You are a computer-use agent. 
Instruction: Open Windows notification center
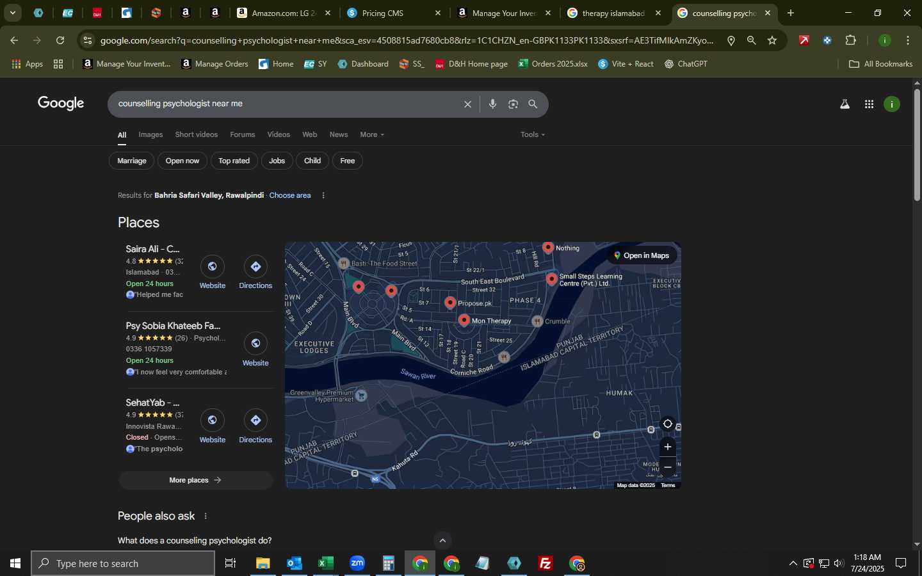[x=901, y=563]
